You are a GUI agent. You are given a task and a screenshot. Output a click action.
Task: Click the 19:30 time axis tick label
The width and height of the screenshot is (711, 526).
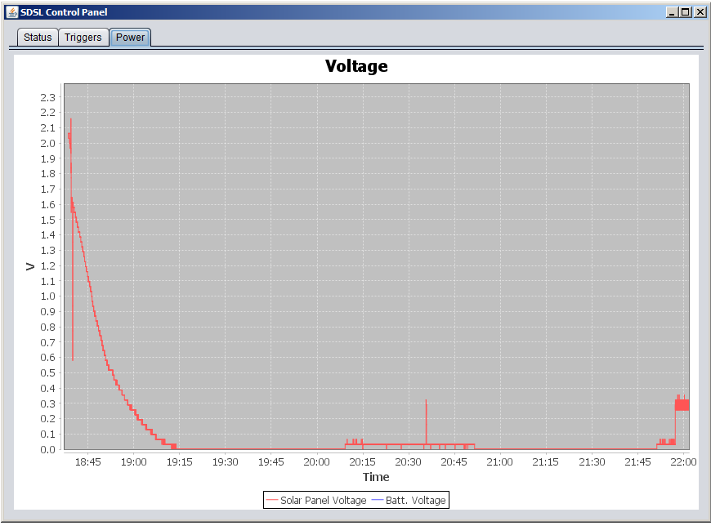pos(226,462)
